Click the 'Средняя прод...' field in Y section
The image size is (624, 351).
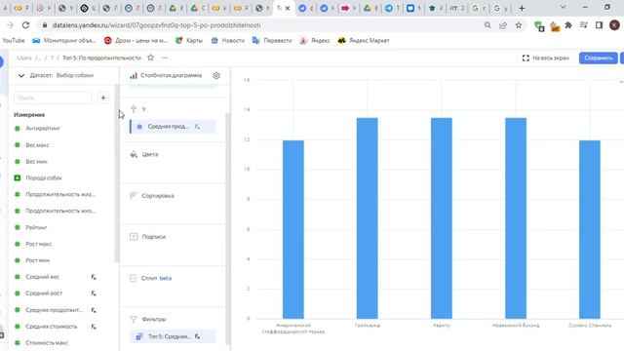173,127
